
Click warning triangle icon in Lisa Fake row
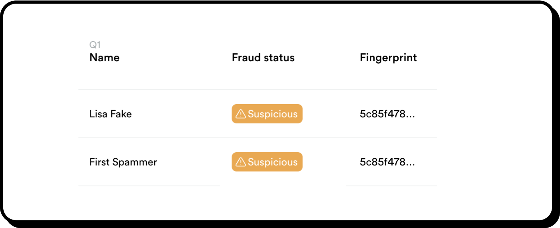[241, 114]
